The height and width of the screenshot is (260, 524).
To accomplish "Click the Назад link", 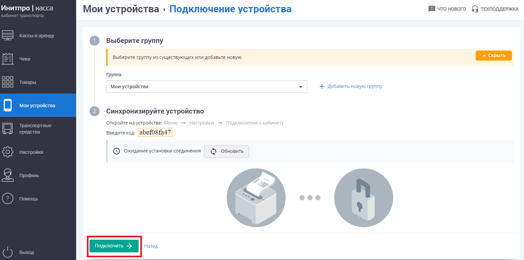I will (x=151, y=246).
